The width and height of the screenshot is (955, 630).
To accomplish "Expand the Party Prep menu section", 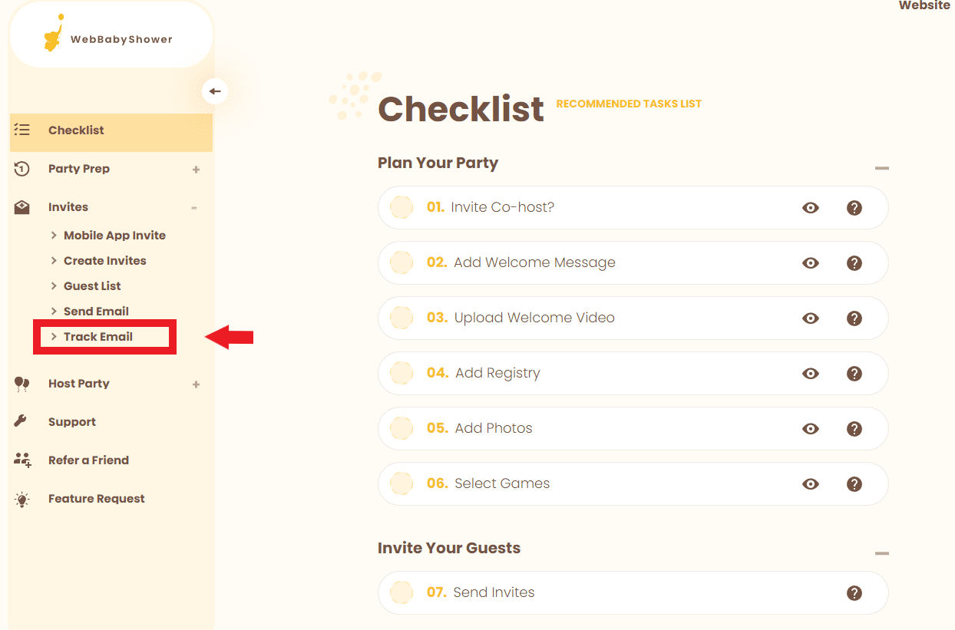I will click(196, 169).
